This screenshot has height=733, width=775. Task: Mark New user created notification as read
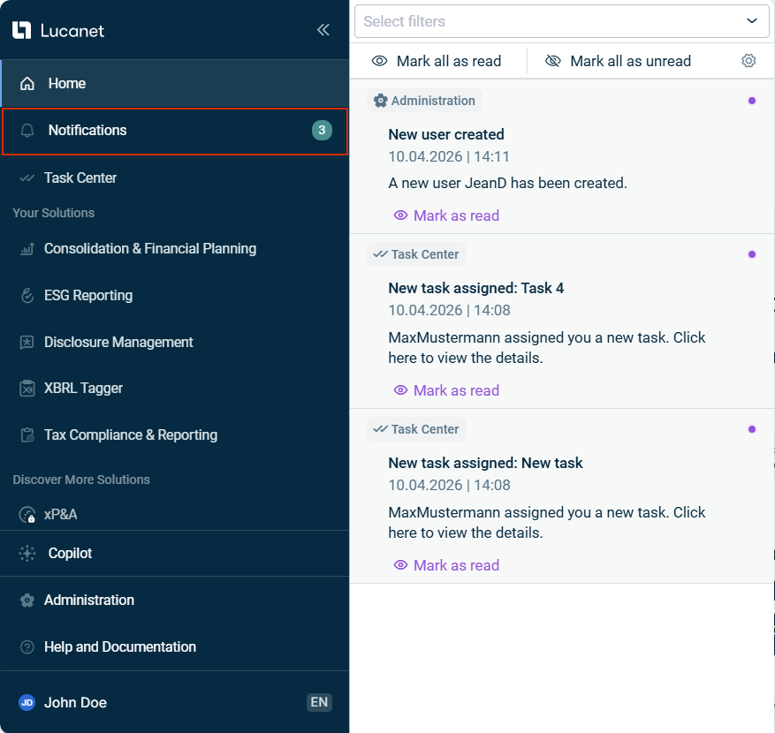[447, 215]
